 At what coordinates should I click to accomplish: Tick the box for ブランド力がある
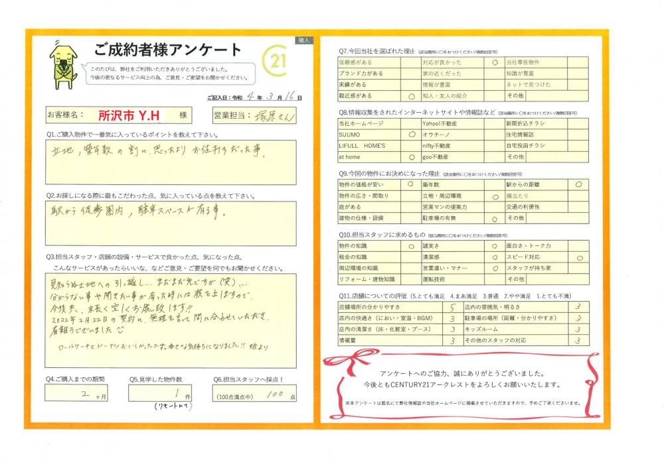(x=411, y=73)
